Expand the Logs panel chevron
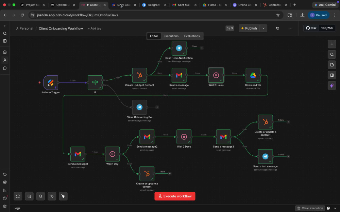The width and height of the screenshot is (340, 212). [335, 208]
